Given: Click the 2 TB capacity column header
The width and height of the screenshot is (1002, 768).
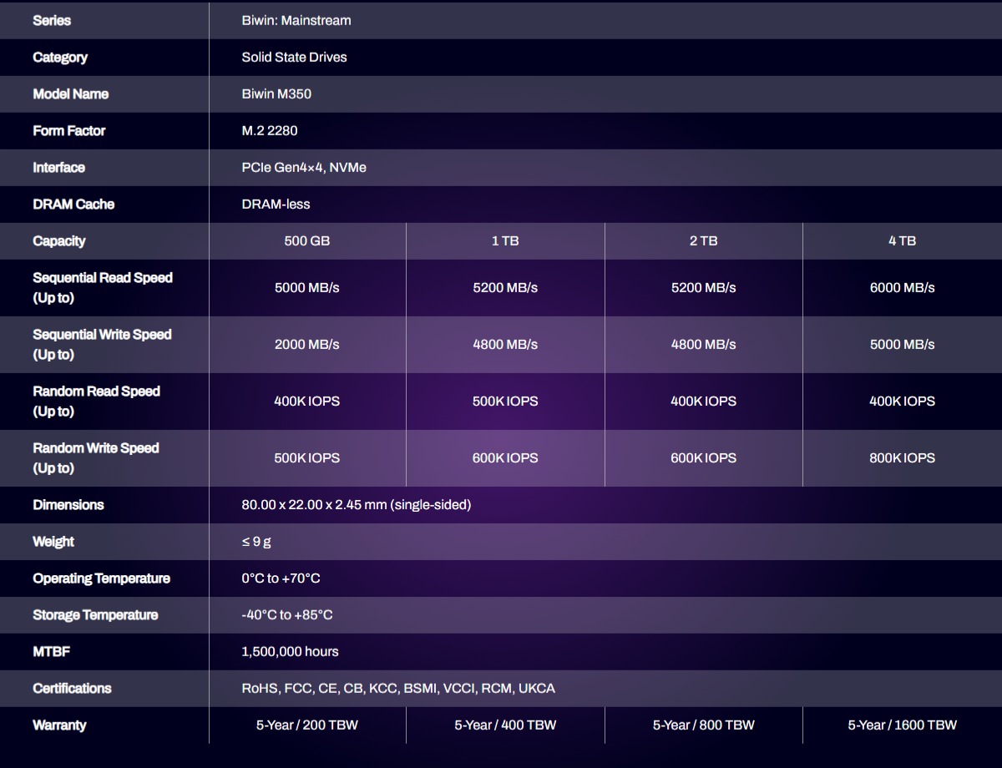Looking at the screenshot, I should [x=703, y=241].
